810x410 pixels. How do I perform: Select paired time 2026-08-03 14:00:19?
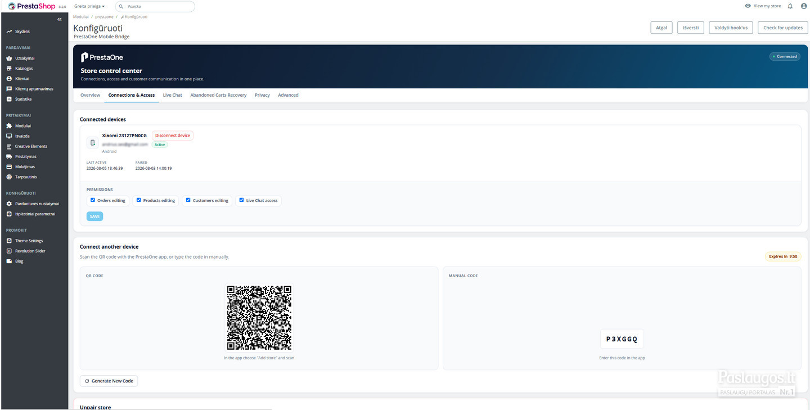(154, 168)
